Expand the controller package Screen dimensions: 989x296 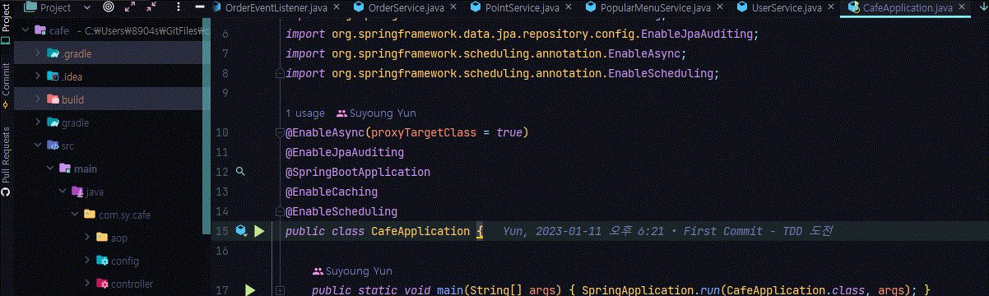click(86, 284)
